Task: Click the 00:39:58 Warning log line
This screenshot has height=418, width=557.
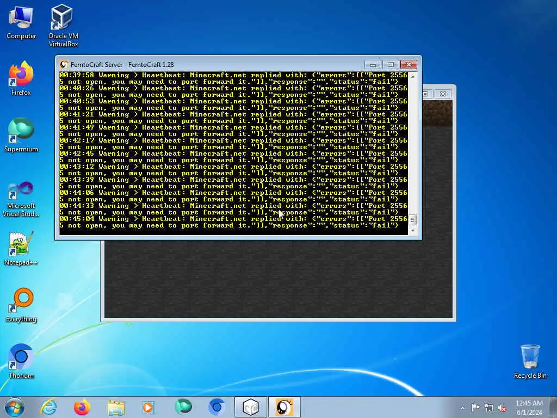Action: [x=233, y=78]
